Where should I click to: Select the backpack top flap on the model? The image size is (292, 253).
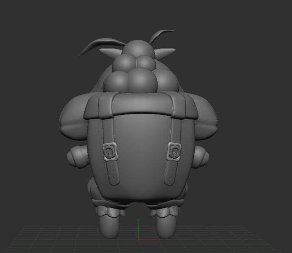tap(141, 105)
